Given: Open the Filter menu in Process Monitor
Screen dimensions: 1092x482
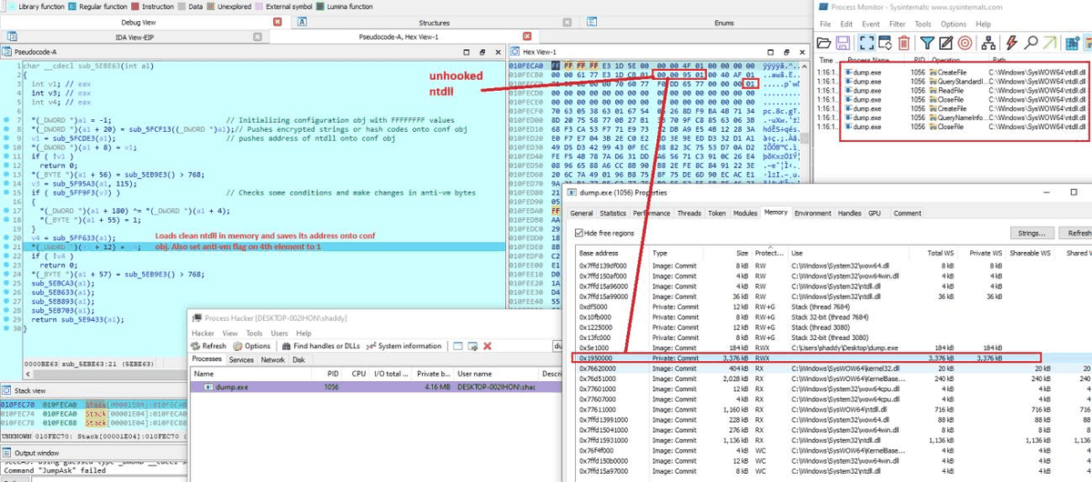Looking at the screenshot, I should pyautogui.click(x=898, y=25).
